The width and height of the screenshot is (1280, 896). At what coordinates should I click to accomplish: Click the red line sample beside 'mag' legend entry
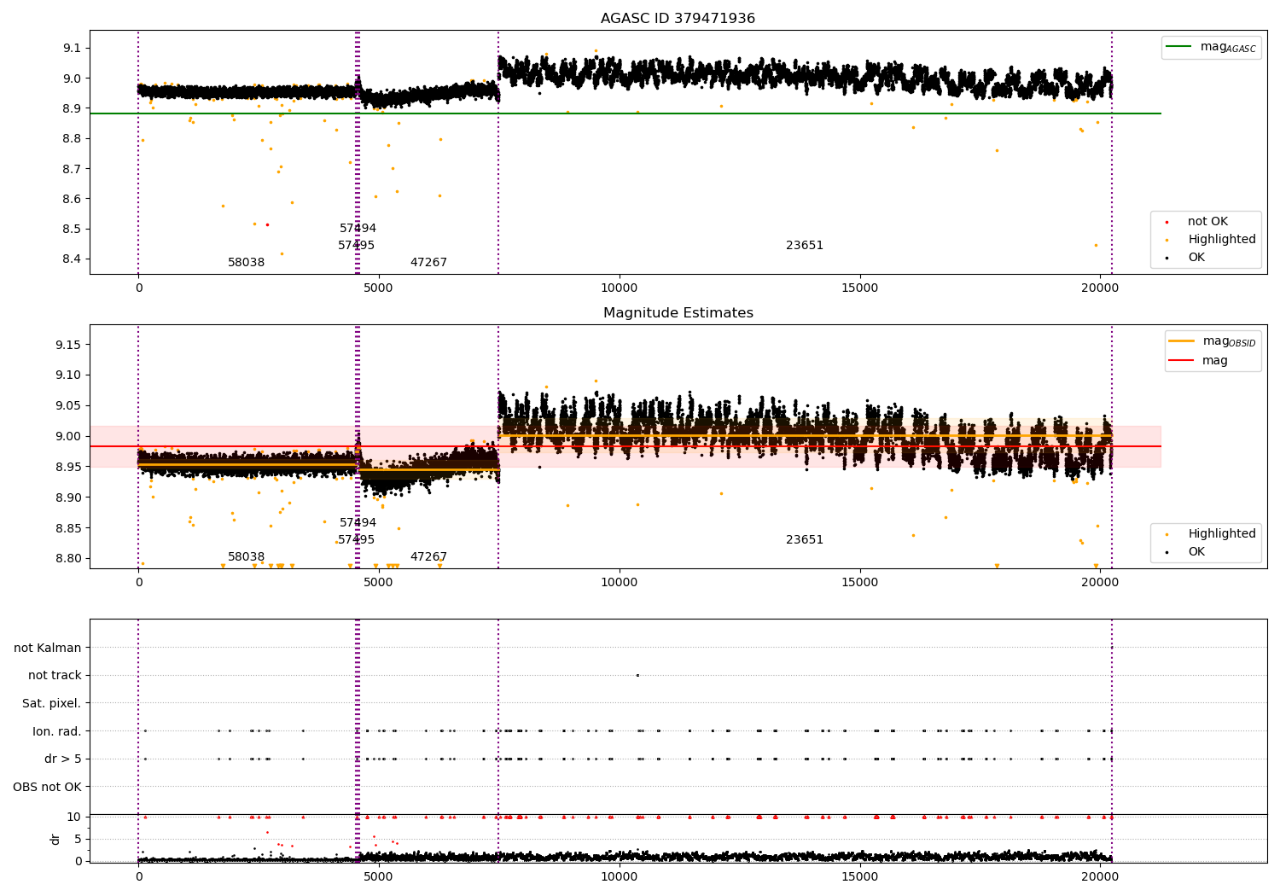[1182, 361]
